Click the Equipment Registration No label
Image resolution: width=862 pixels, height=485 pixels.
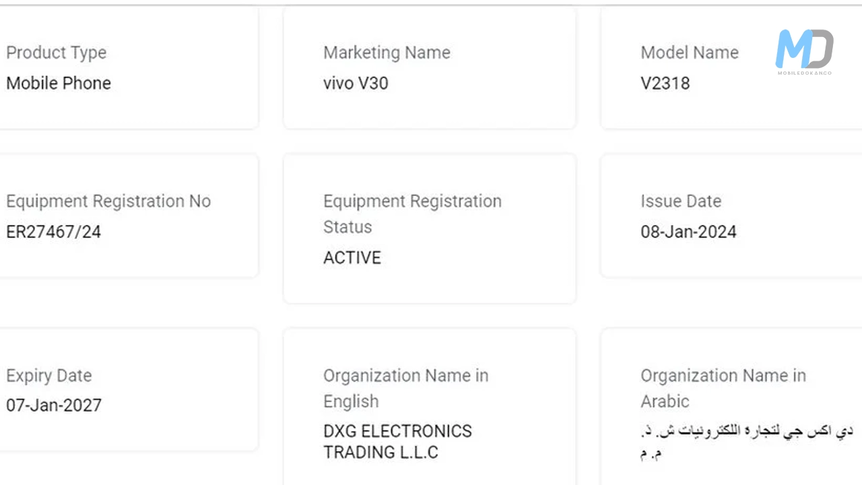(108, 201)
